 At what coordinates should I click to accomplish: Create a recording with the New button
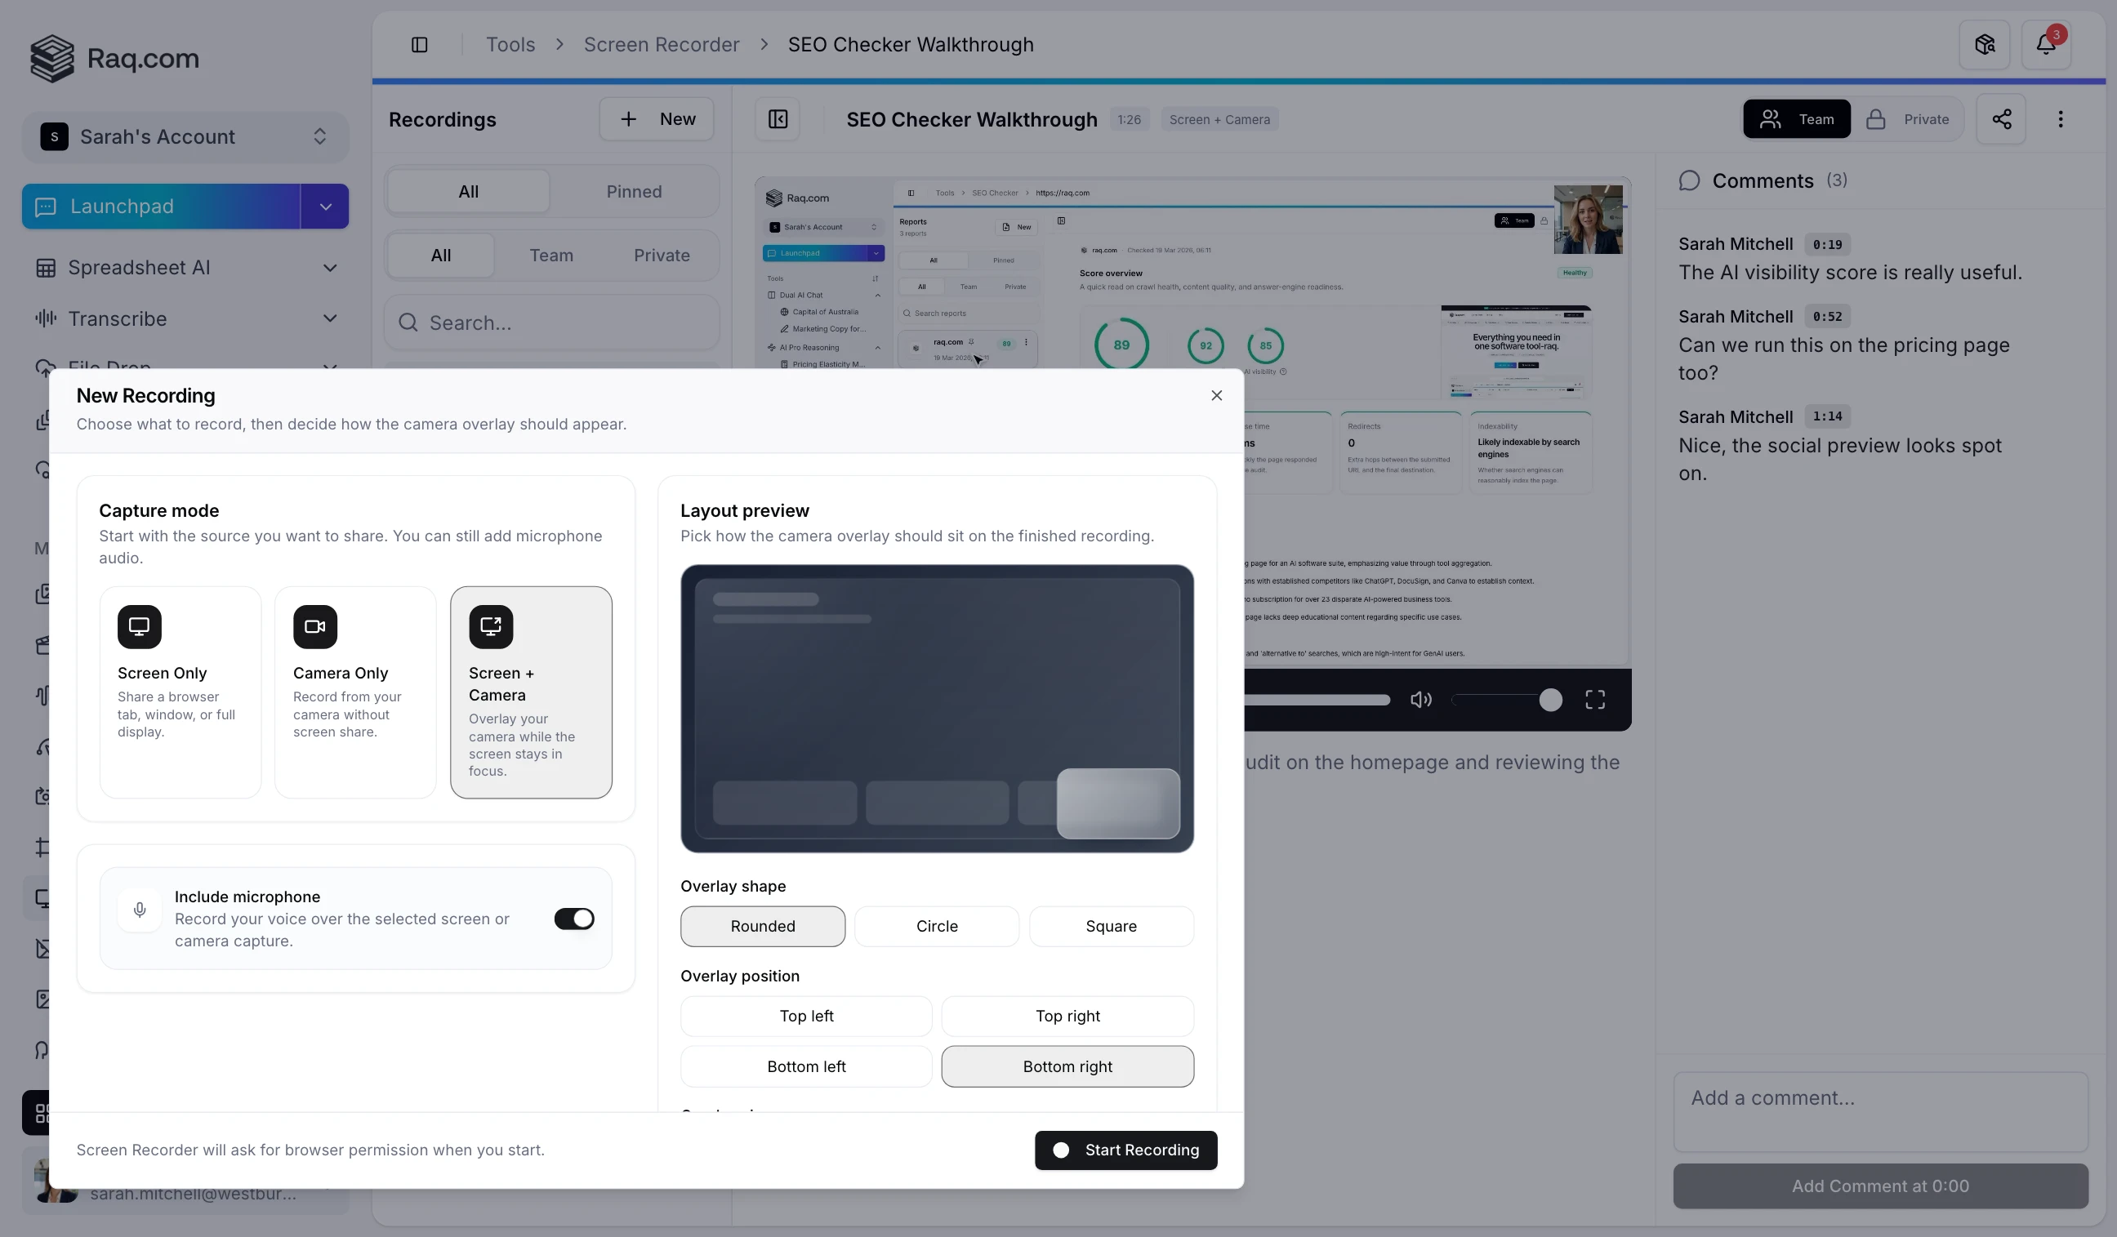[x=657, y=118]
